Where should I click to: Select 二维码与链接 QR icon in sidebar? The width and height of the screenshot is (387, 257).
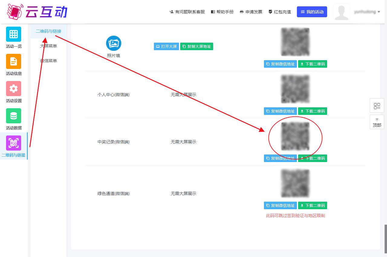tap(14, 143)
